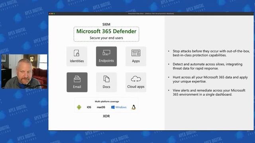Click the Android robot icon

pyautogui.click(x=79, y=107)
